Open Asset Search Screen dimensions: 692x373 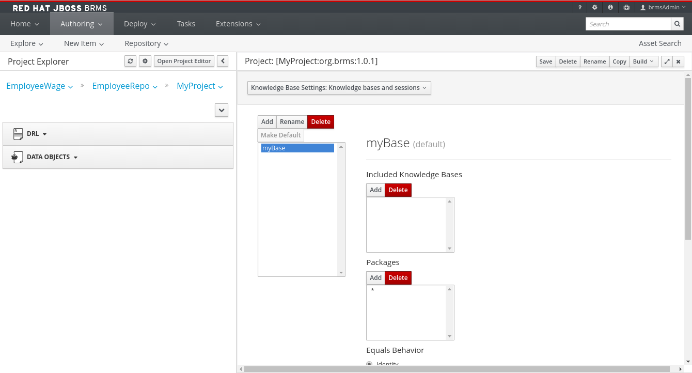[x=660, y=43]
